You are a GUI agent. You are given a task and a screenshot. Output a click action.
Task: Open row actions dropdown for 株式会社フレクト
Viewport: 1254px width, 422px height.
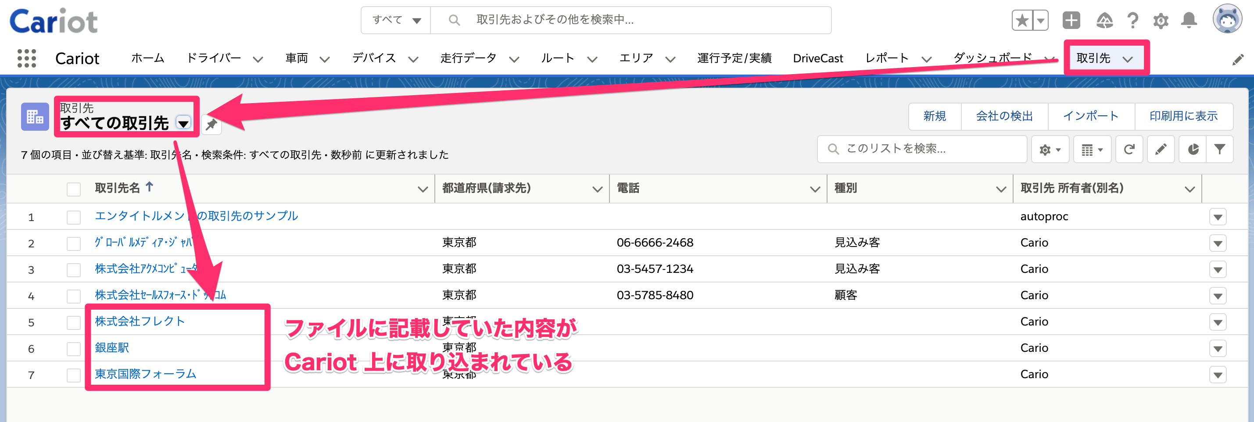[x=1218, y=322]
